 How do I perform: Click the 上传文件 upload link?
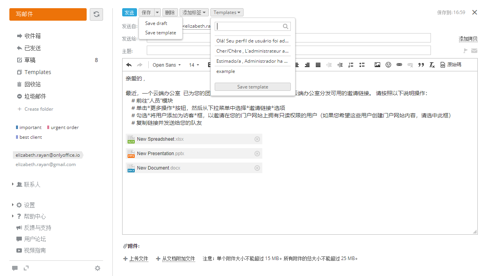[x=139, y=258]
